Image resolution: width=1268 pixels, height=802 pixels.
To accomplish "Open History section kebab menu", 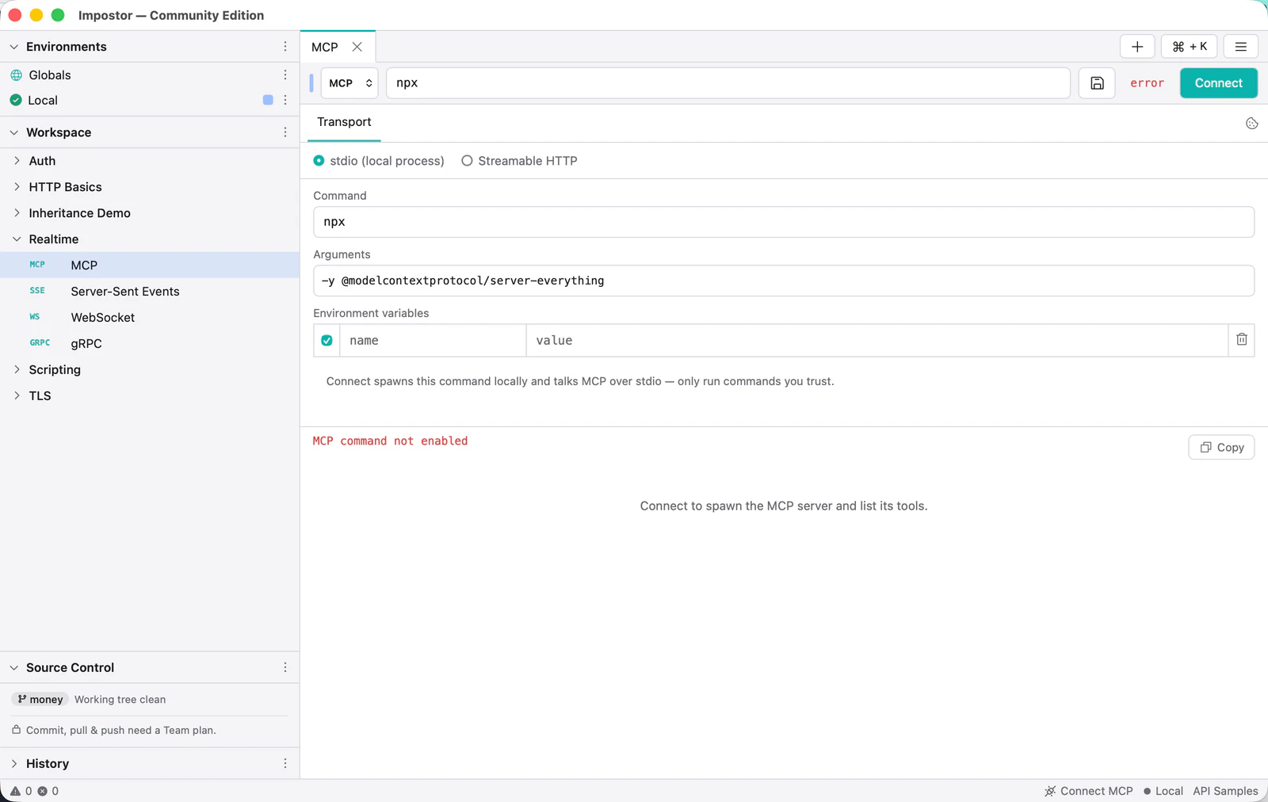I will tap(285, 763).
